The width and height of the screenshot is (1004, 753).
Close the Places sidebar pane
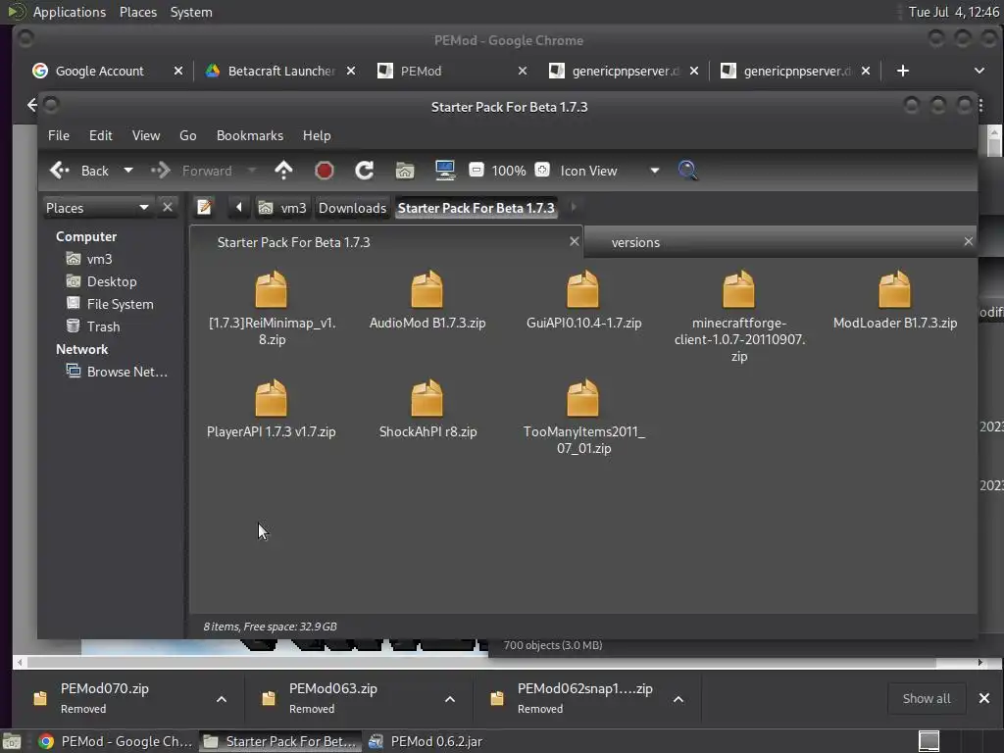(x=167, y=207)
